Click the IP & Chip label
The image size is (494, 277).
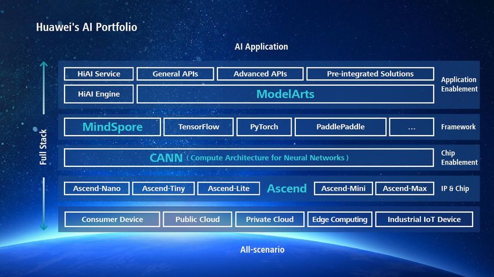pos(455,188)
